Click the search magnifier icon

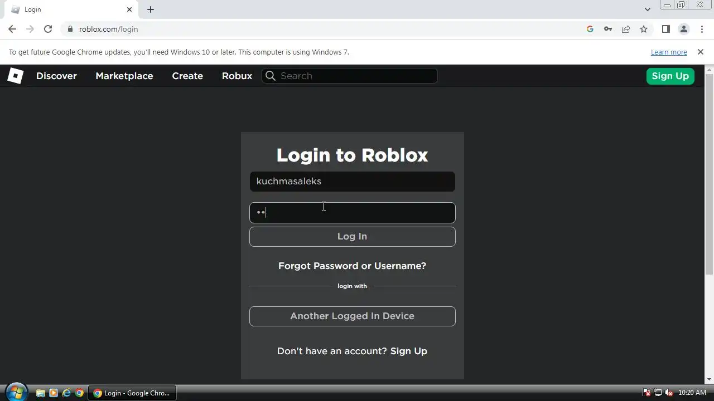coord(271,76)
